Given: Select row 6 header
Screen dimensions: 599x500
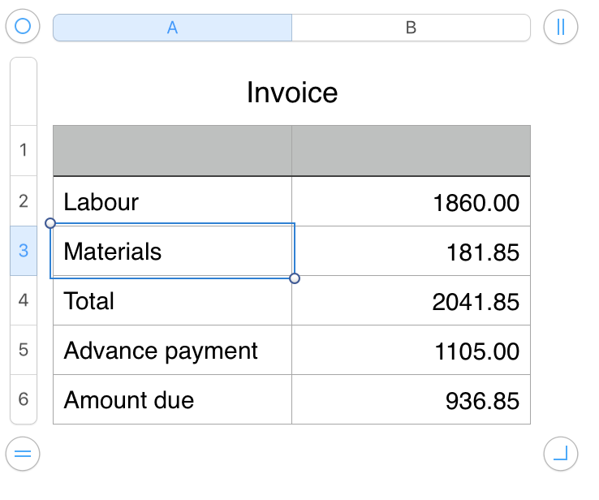Looking at the screenshot, I should click(x=24, y=399).
